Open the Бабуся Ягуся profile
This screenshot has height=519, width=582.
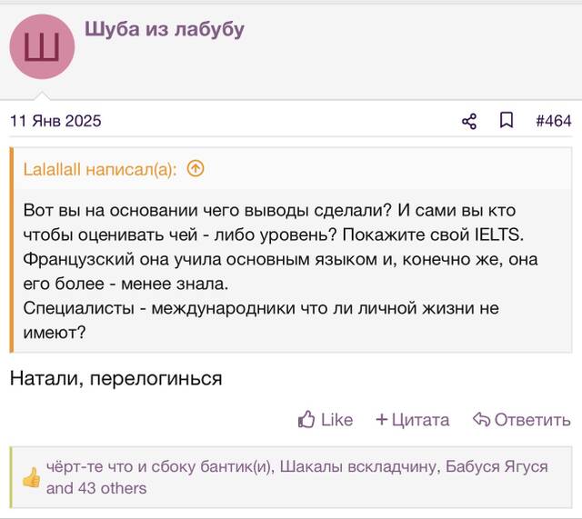[497, 466]
